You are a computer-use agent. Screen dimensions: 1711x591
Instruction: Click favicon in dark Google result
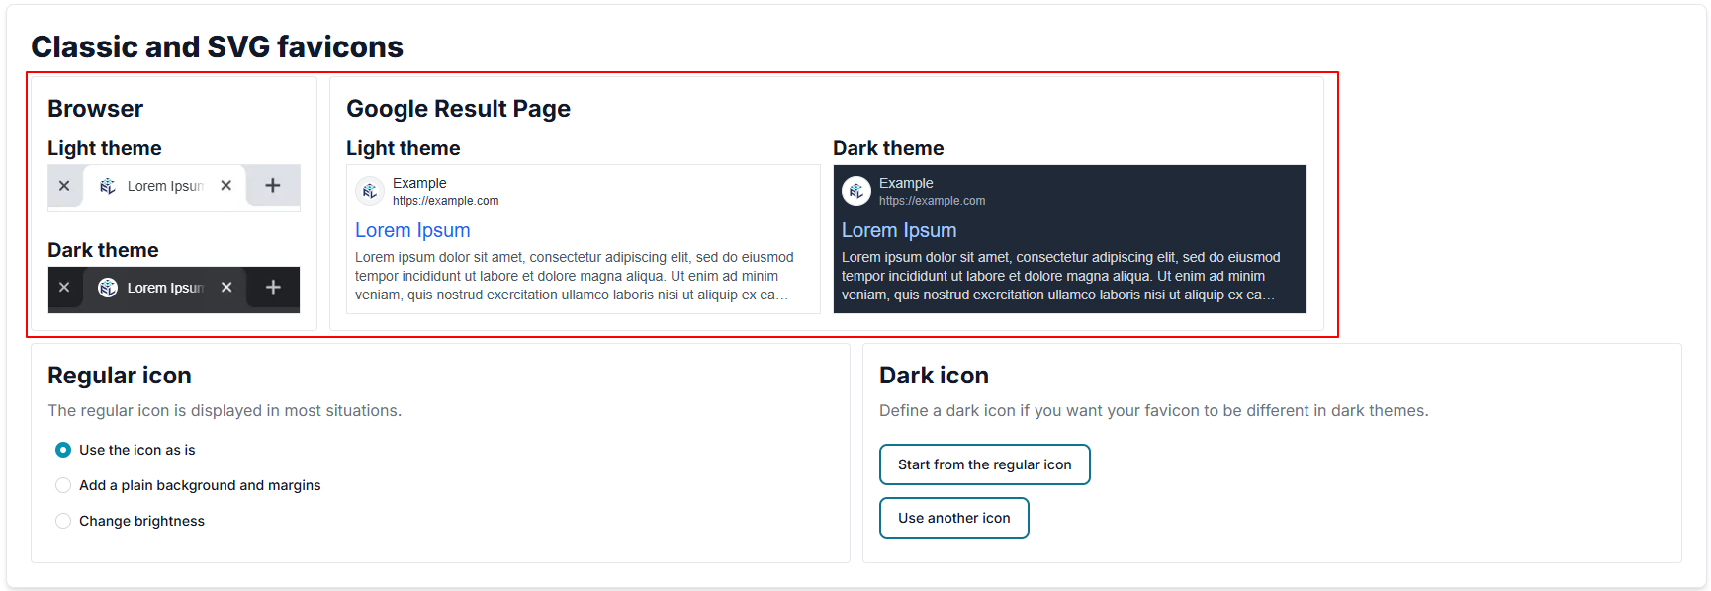(x=856, y=191)
